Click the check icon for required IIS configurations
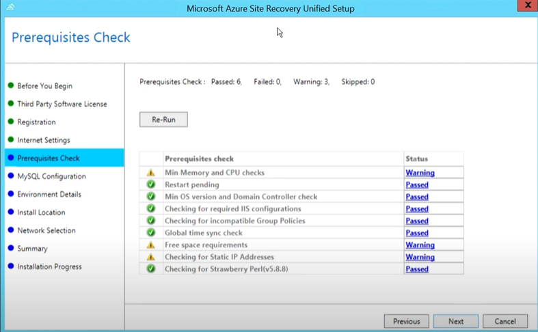Viewport: 538px width, 332px height. pyautogui.click(x=150, y=208)
